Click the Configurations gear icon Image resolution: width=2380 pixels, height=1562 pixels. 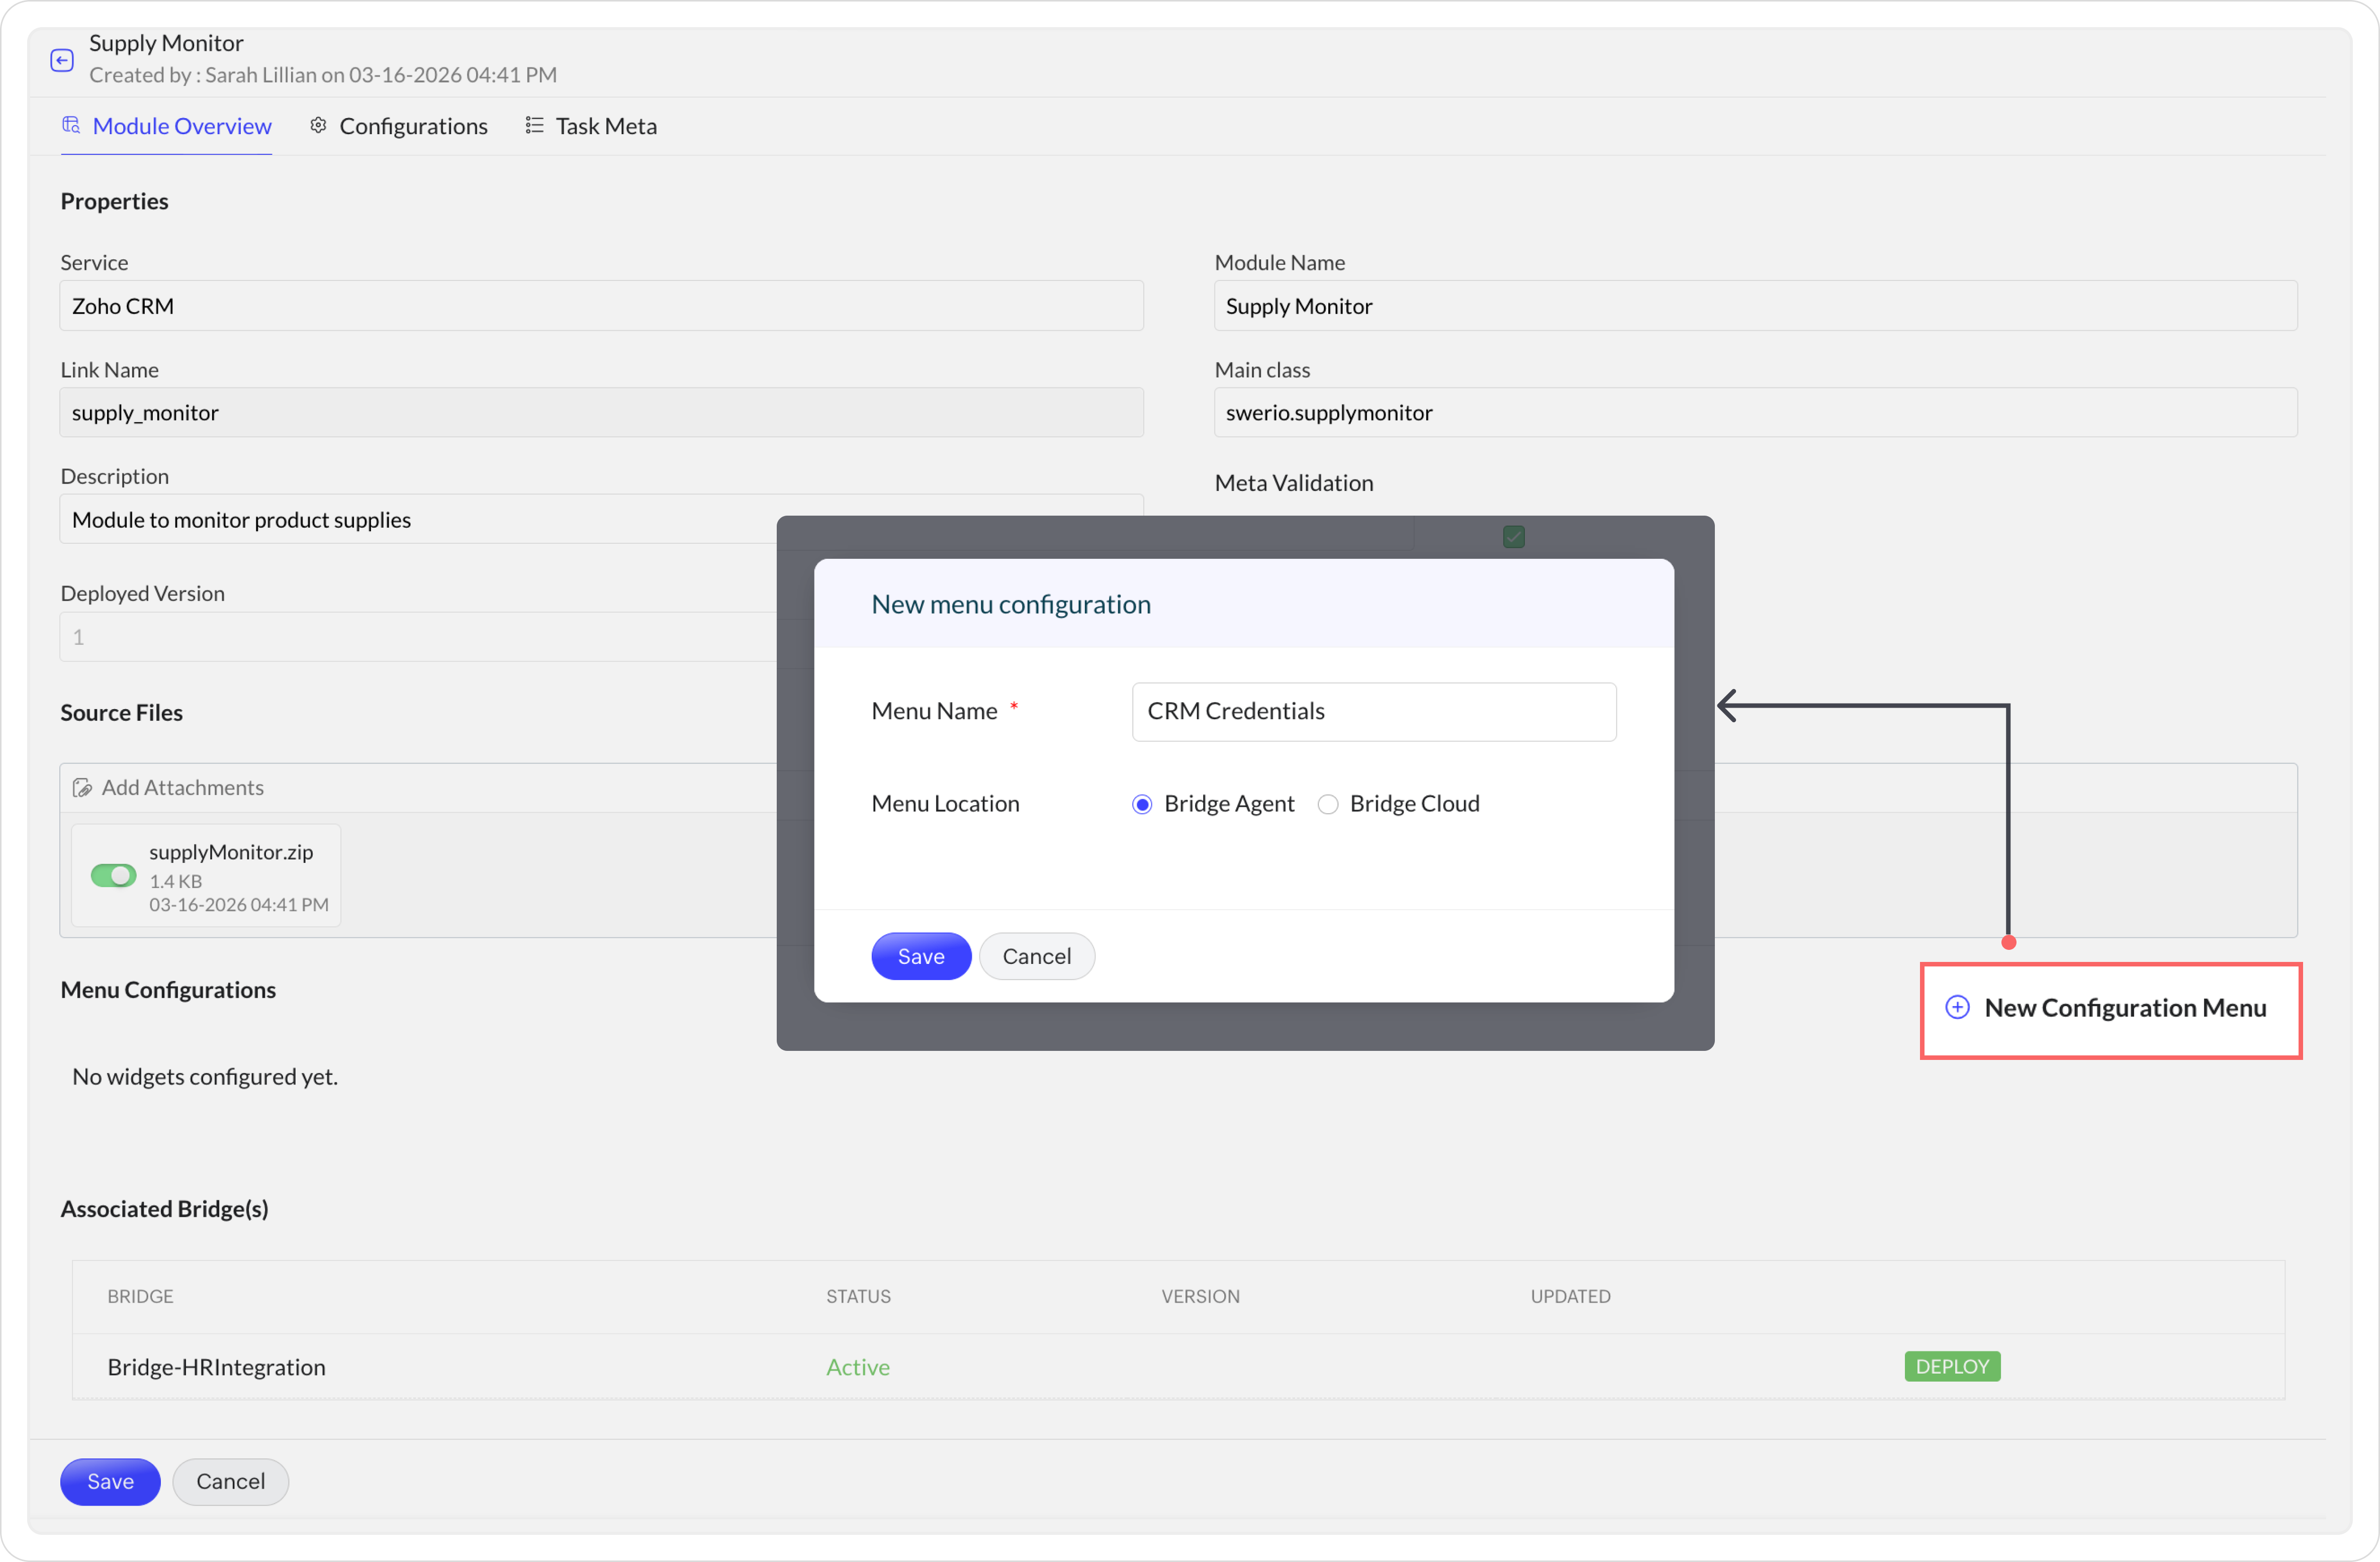pyautogui.click(x=318, y=125)
